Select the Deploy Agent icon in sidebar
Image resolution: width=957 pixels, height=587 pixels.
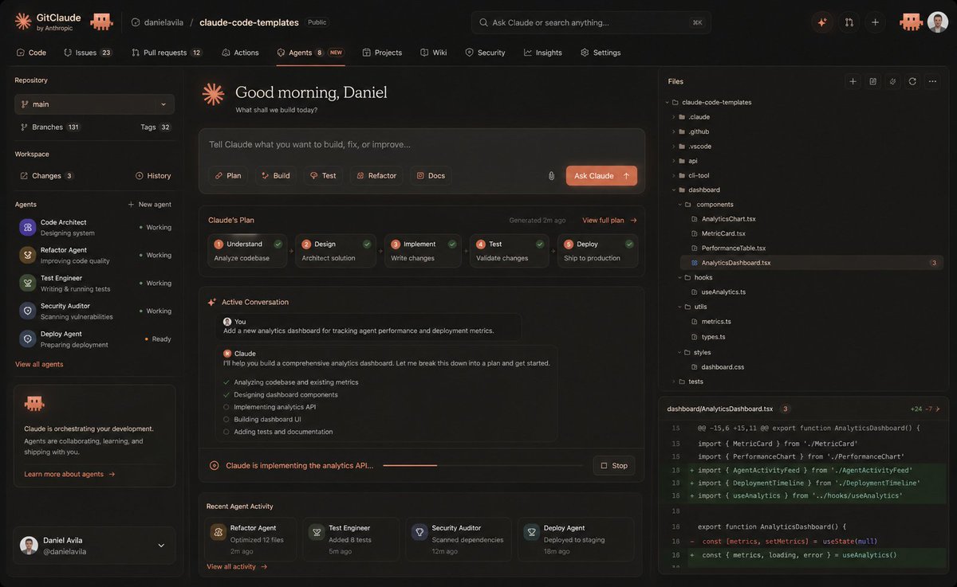coord(28,339)
